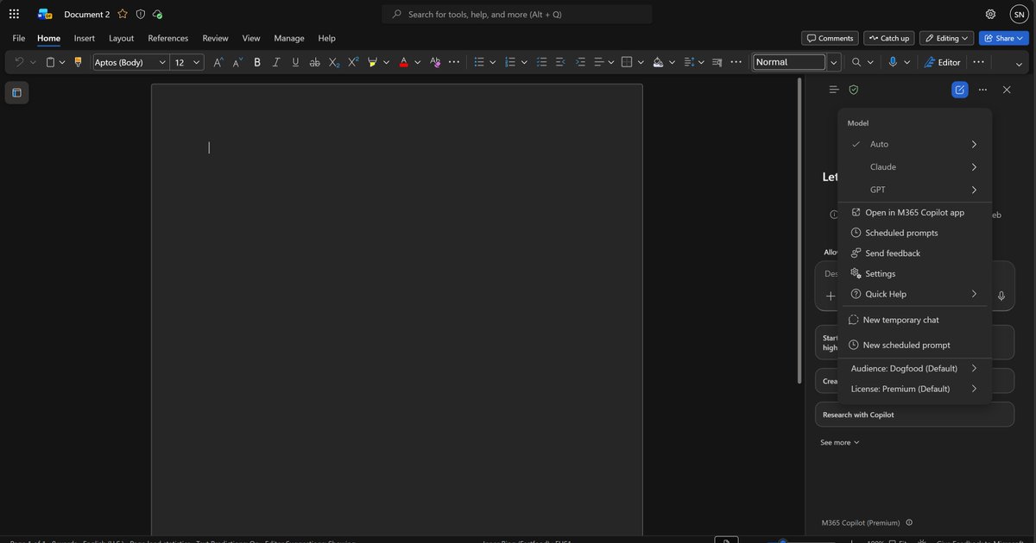Toggle italic formatting

[276, 62]
